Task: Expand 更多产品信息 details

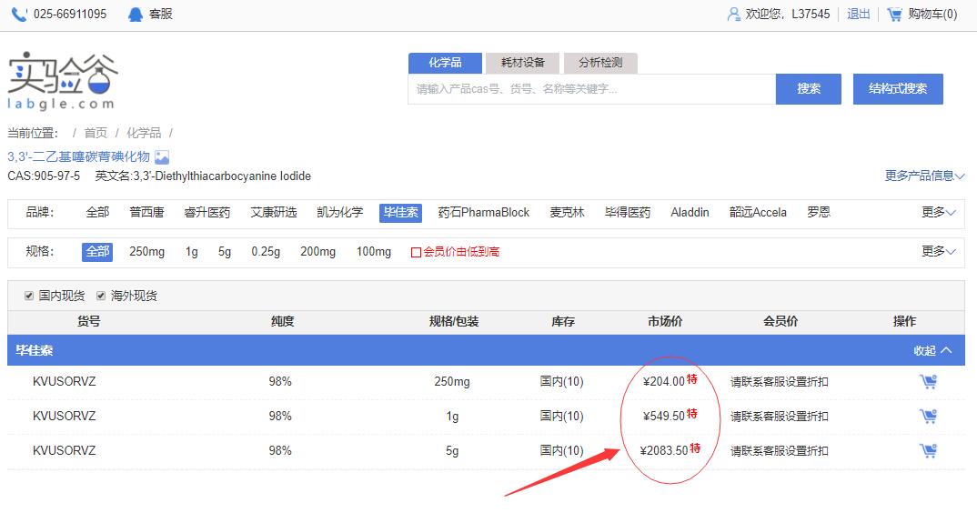Action: coord(924,176)
